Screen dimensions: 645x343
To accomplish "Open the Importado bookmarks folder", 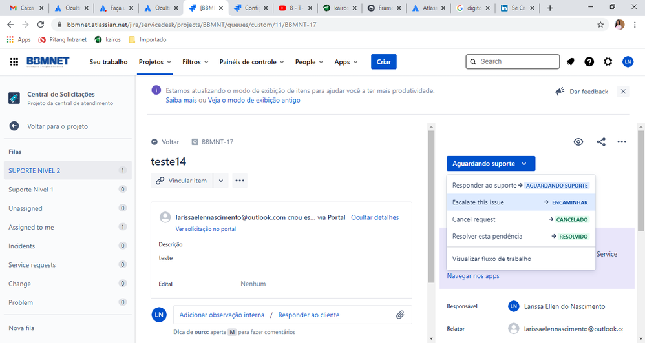I will tap(147, 39).
